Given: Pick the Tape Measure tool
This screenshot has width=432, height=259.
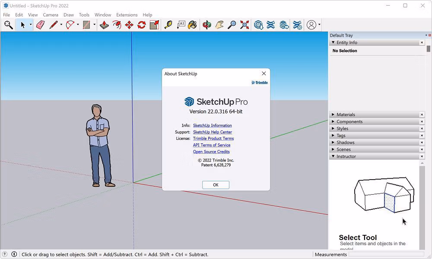Looking at the screenshot, I should [168, 25].
